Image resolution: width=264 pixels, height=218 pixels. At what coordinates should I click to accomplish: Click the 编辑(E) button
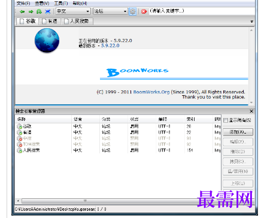tap(238, 142)
